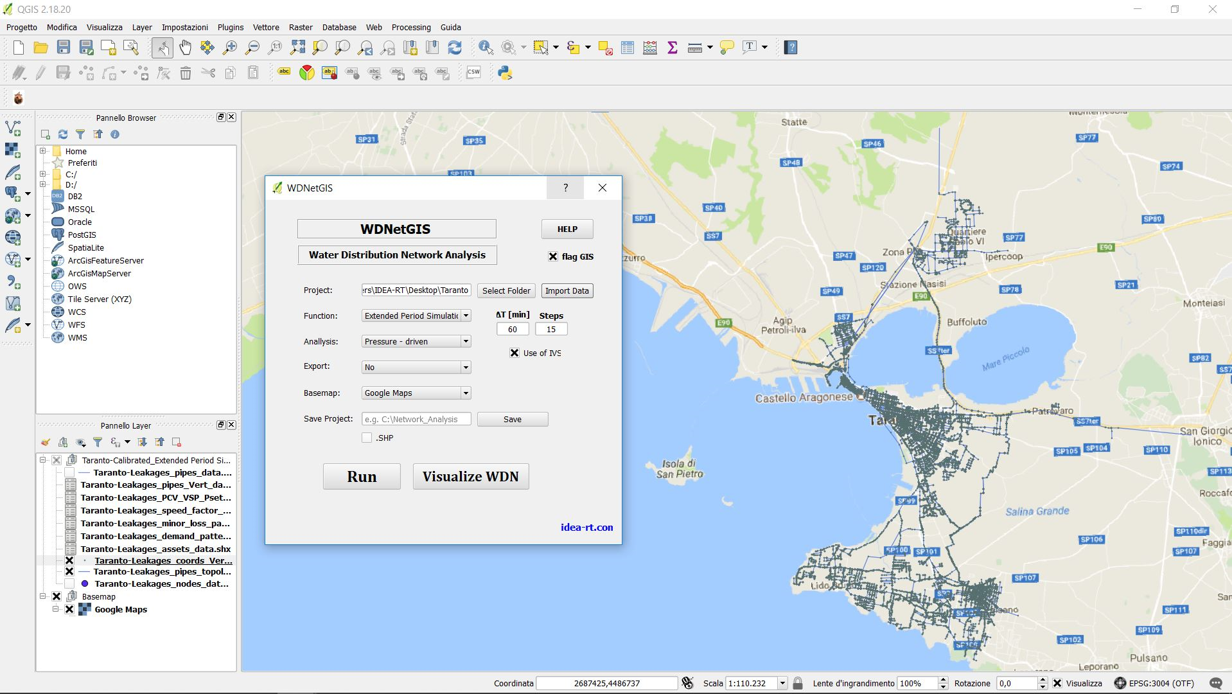Expand the C:/ drive in the Browser
This screenshot has height=694, width=1232.
click(x=43, y=173)
